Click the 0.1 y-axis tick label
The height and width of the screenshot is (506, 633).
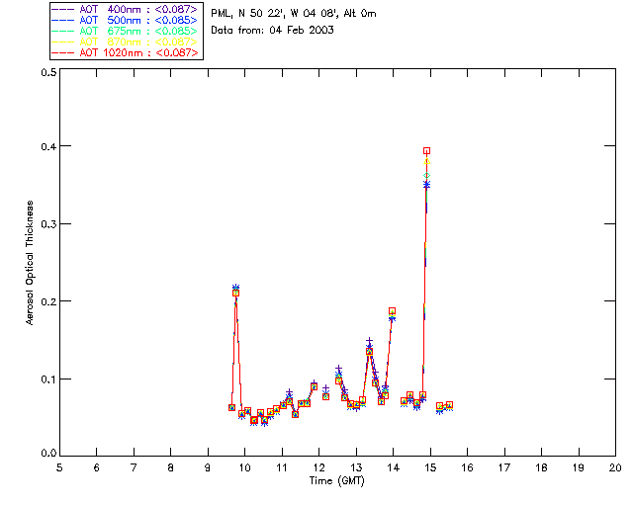(48, 379)
